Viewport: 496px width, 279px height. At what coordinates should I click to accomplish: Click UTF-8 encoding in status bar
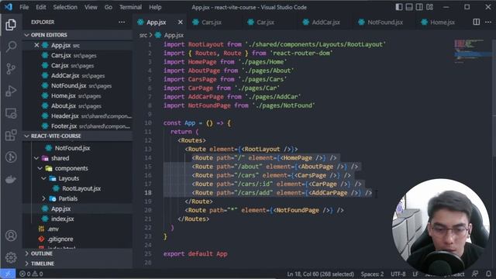coord(398,274)
